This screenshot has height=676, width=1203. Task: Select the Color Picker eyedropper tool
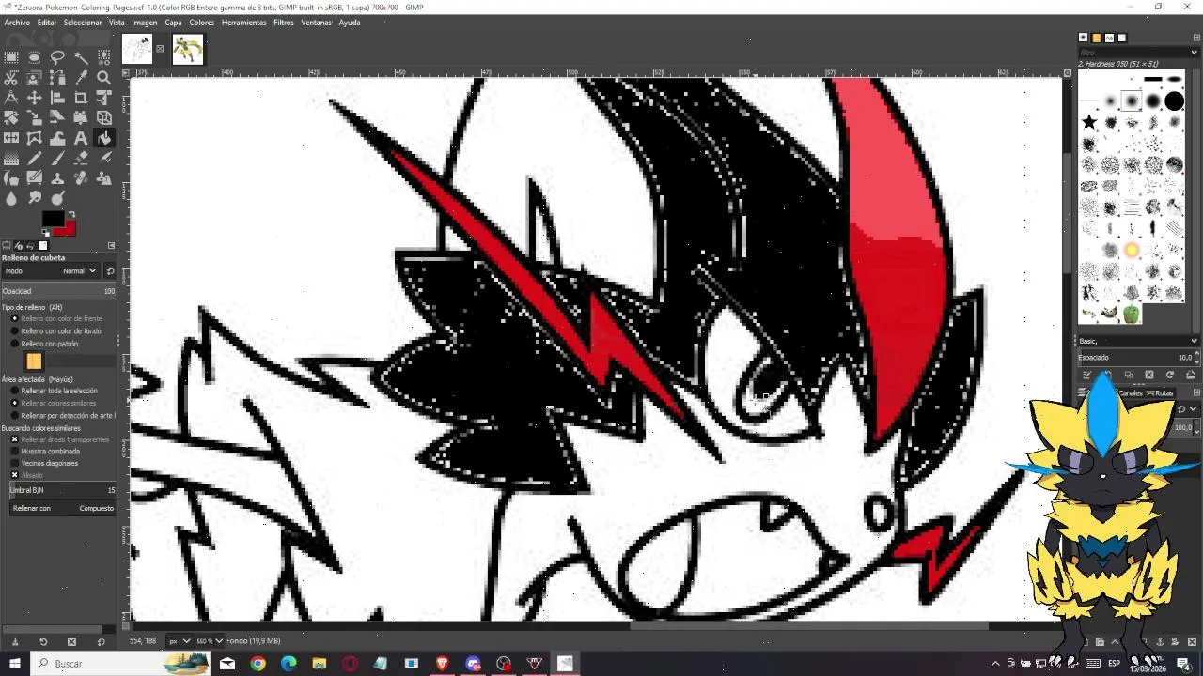(81, 78)
